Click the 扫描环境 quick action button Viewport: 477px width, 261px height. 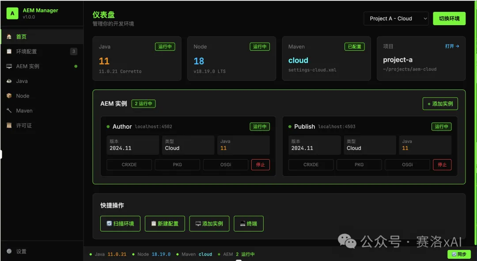120,224
